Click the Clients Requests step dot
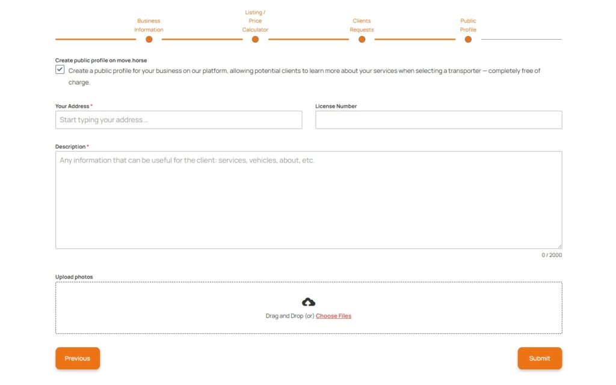 362,40
